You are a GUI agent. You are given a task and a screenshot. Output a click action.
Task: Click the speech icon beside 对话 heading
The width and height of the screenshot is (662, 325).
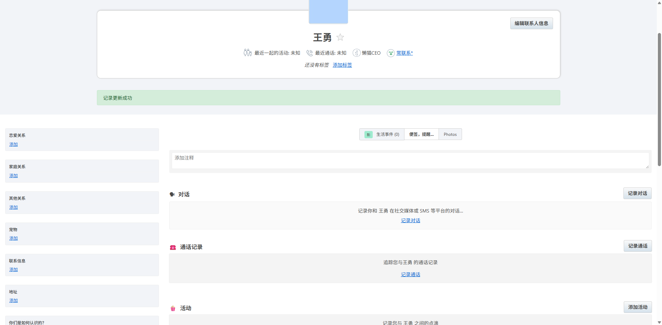(172, 194)
